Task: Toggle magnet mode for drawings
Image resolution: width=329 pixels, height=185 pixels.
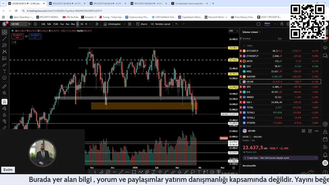Action: 4,102
